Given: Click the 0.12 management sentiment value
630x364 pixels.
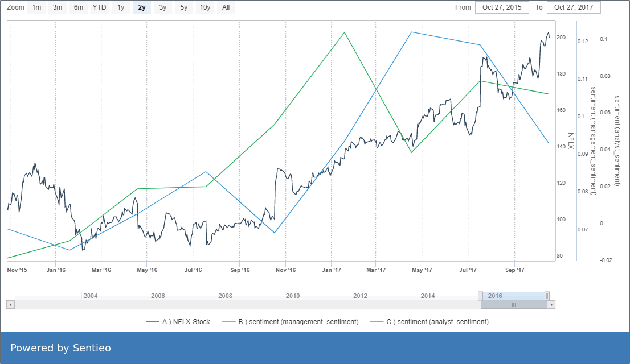Looking at the screenshot, I should pos(583,42).
